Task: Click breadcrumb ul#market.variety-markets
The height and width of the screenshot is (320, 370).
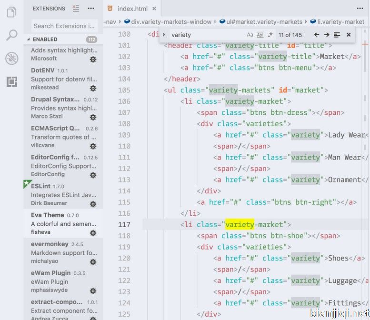Action: click(x=261, y=22)
